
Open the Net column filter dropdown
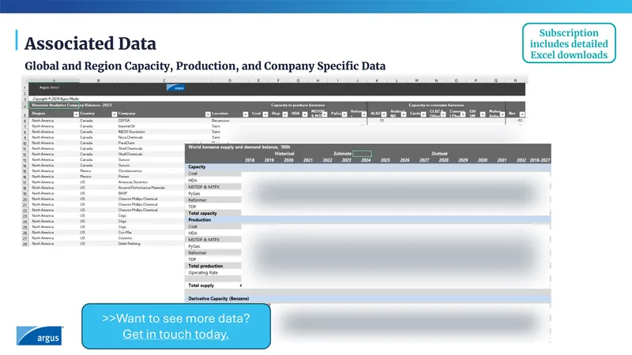point(522,114)
